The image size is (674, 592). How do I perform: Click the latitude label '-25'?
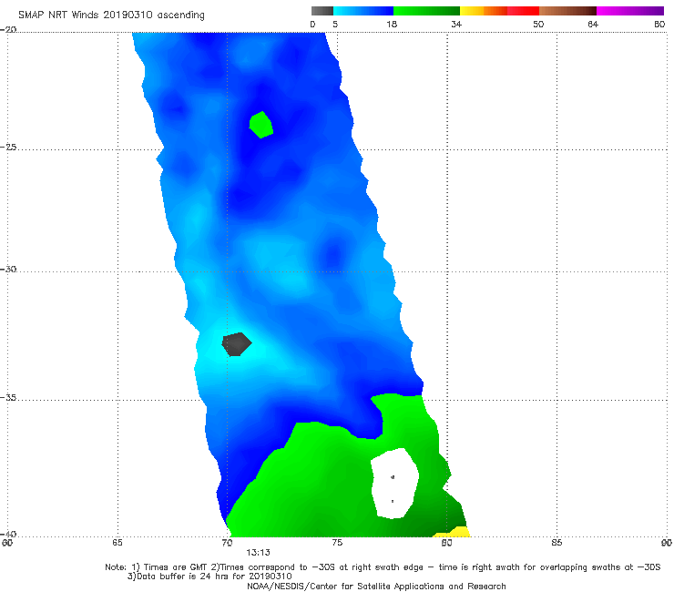[8, 147]
